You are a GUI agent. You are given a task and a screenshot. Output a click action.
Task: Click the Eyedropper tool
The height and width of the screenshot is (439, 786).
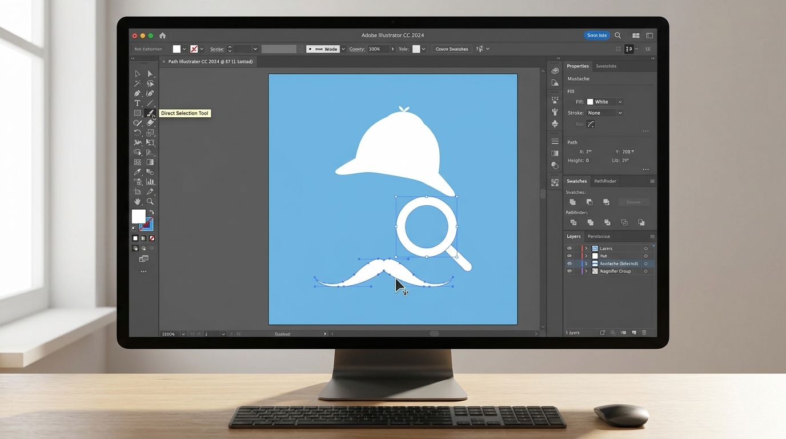(x=137, y=172)
